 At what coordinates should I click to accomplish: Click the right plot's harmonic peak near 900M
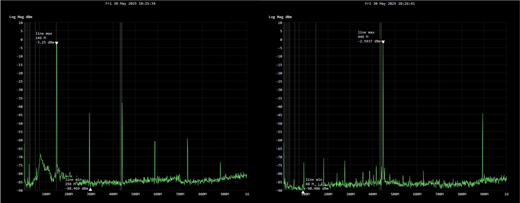483,114
